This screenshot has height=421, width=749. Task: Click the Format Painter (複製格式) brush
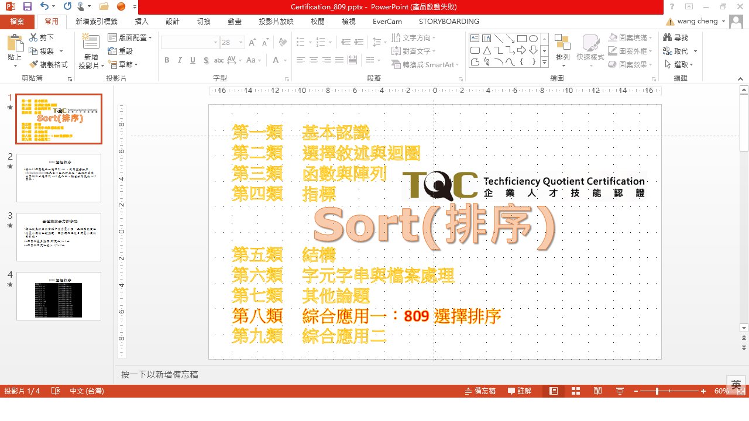[x=33, y=64]
